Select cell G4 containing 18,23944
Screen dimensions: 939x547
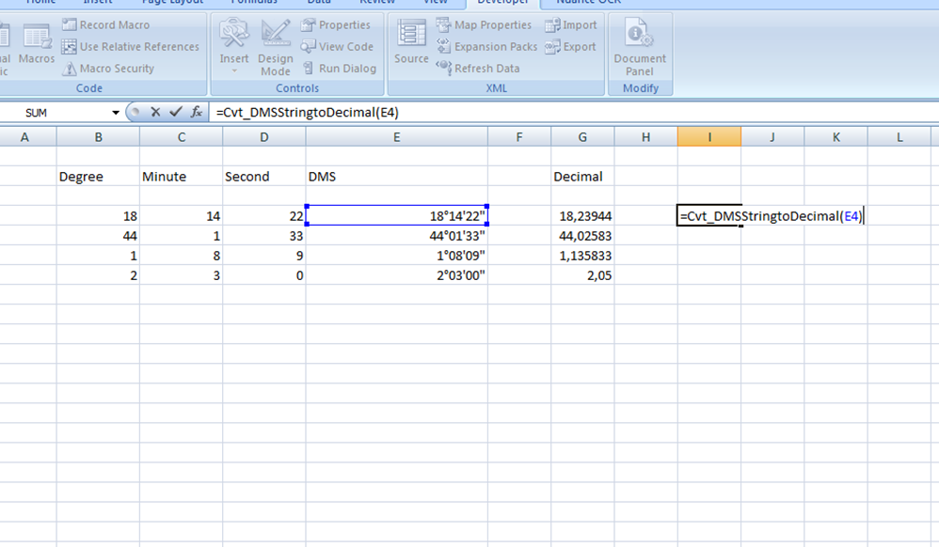pos(582,217)
